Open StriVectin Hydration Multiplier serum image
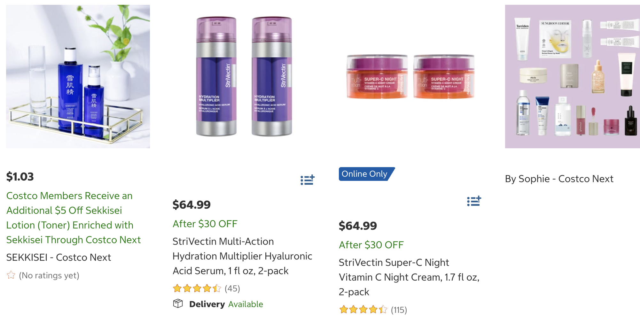 coord(244,77)
